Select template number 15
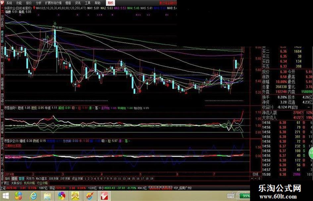The width and height of the screenshot is (313, 201). point(133,179)
